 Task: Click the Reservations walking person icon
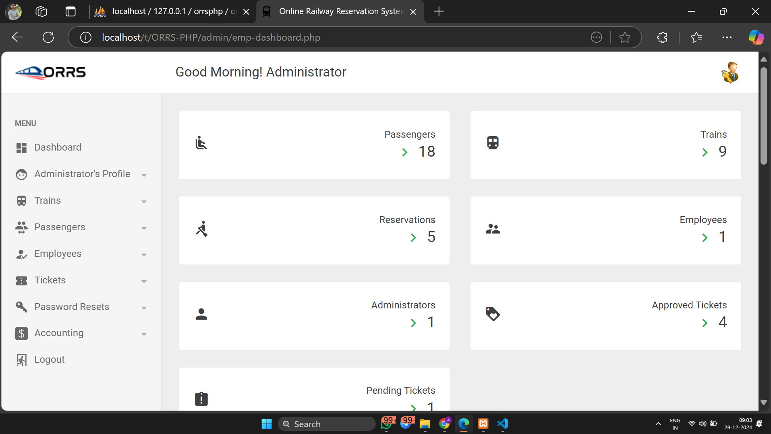[x=201, y=229]
